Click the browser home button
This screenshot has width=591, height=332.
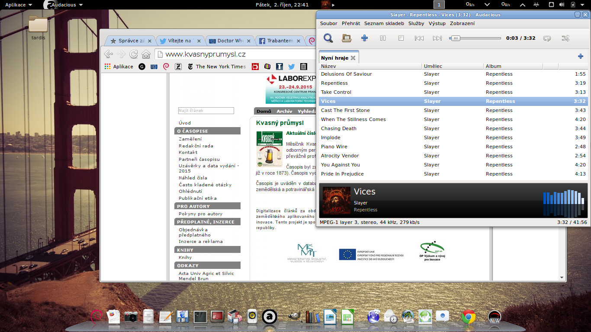(x=146, y=54)
